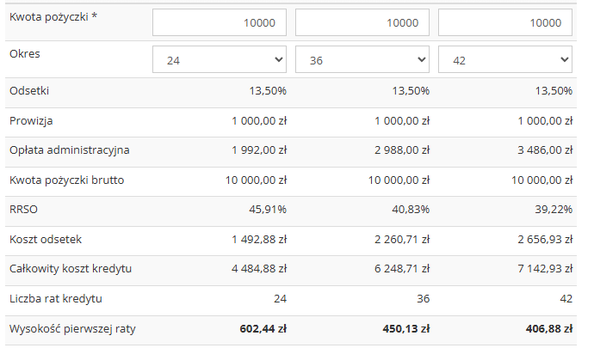Open the Okres dropdown showing 24
Screen dimensions: 594x348
point(220,59)
